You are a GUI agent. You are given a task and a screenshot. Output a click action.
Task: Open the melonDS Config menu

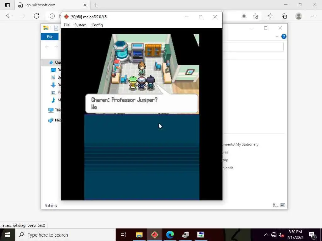97,25
